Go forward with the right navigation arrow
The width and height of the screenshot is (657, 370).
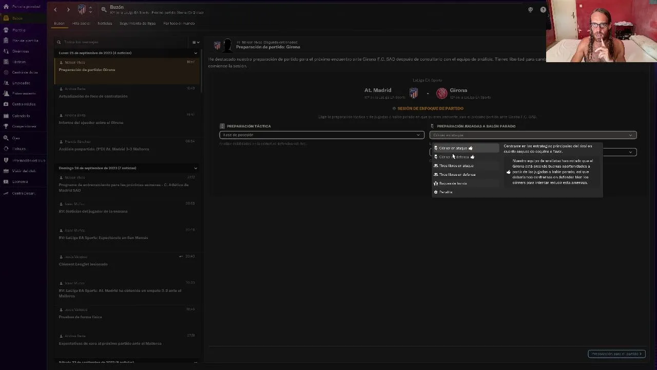tap(68, 9)
